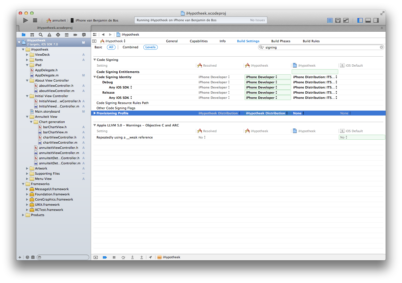Clear the signing search text
This screenshot has height=283, width=402.
(x=382, y=47)
